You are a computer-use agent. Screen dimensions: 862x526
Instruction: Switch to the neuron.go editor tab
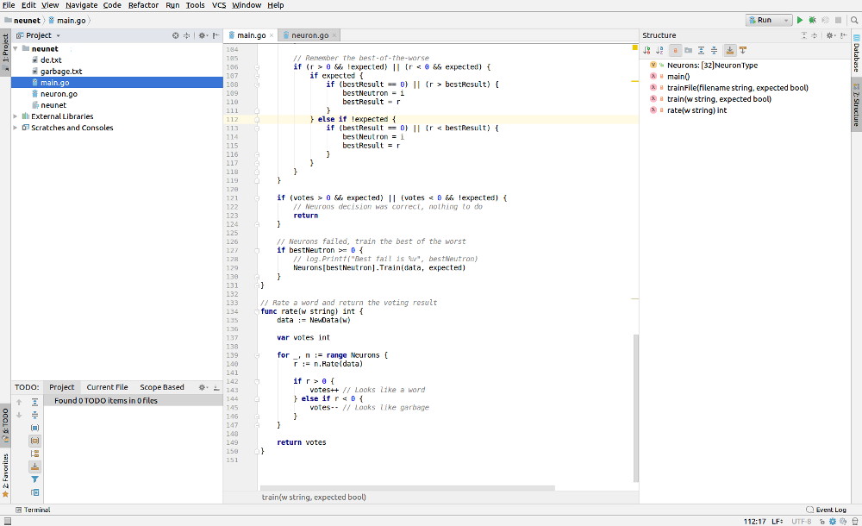tap(309, 35)
